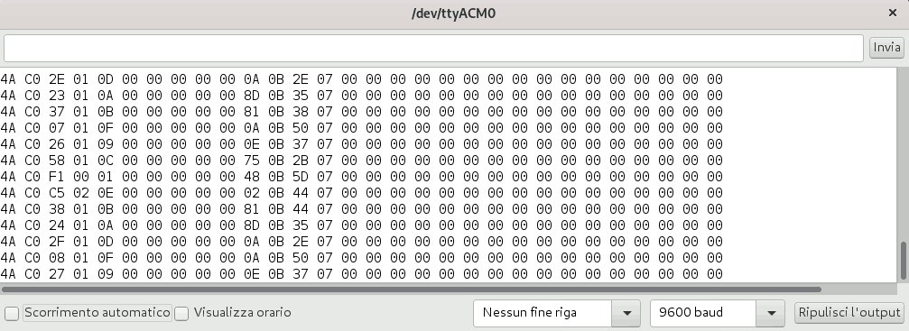Image resolution: width=909 pixels, height=331 pixels.
Task: Click empty horizontal scrollbar track right of thumb
Action: 859,289
